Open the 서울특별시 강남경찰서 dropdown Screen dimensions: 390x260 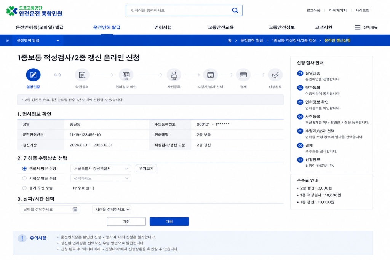[101, 169]
